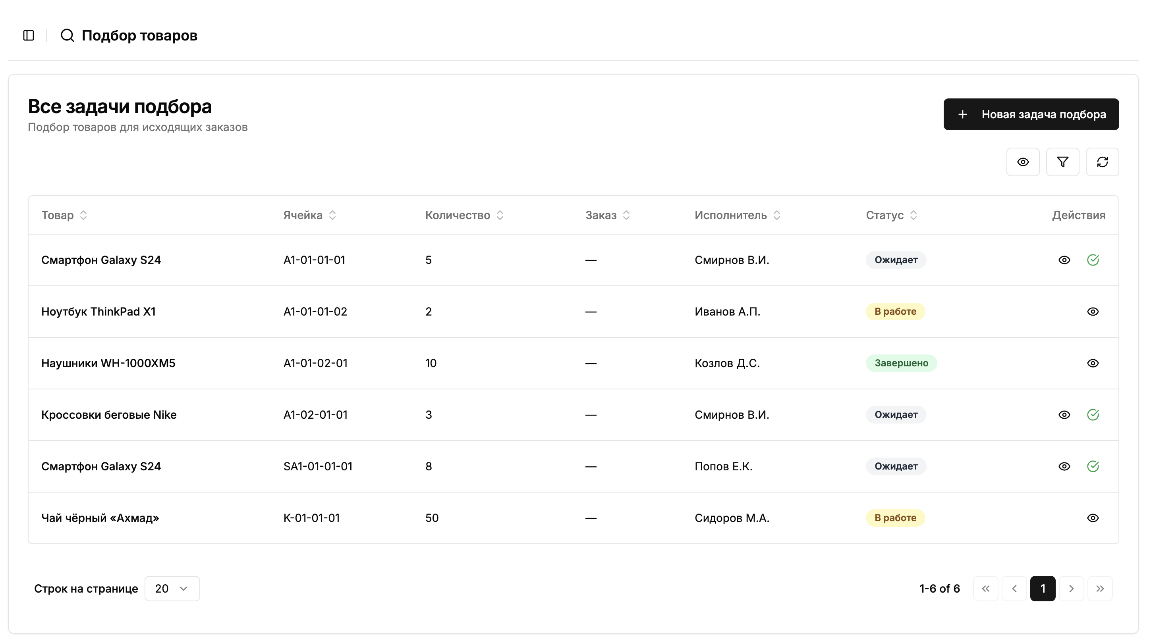Open the rows per page dropdown

click(172, 589)
